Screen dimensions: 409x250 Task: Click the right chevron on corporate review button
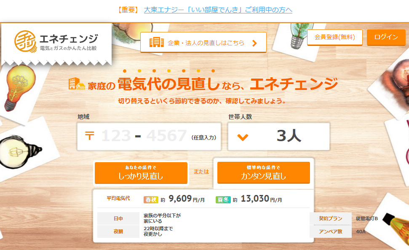point(254,43)
